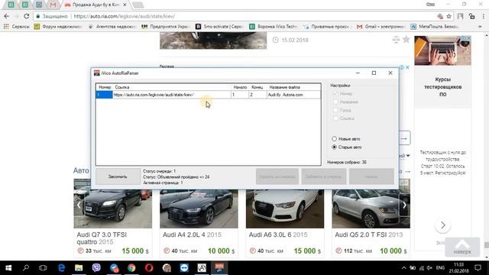Viewport: 489px width, 275px height.
Task: Open the Windows notification center
Action: [x=478, y=268]
